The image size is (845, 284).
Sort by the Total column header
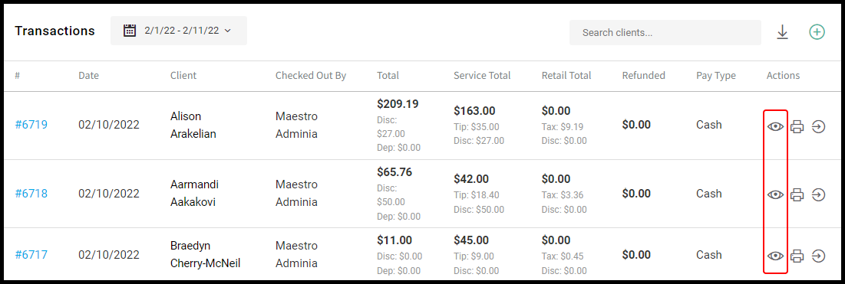(388, 76)
